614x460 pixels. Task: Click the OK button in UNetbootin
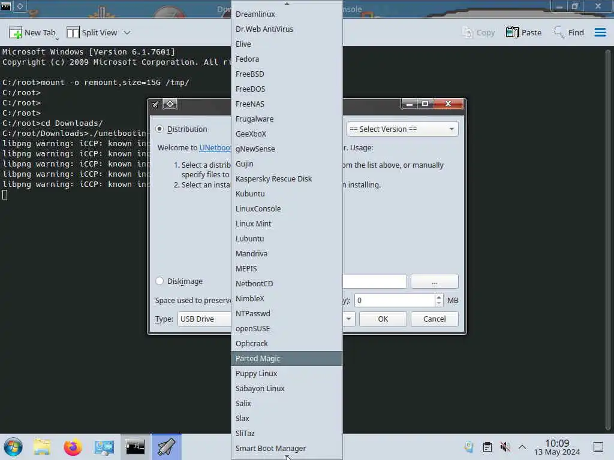(x=383, y=319)
